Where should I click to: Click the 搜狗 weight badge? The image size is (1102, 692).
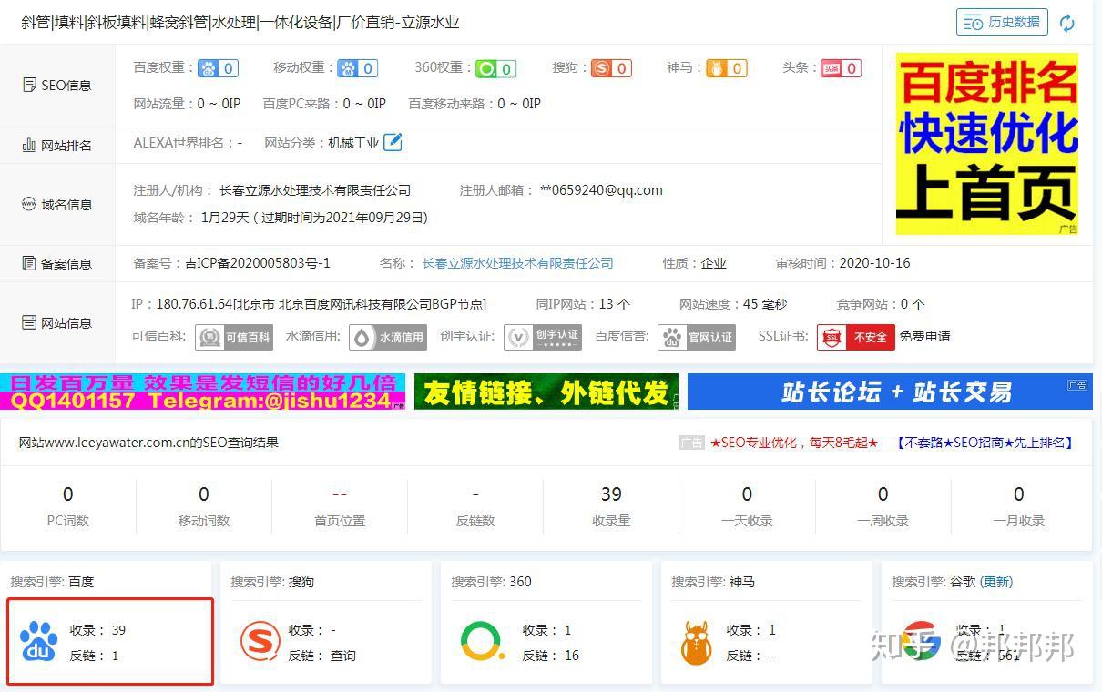[611, 68]
